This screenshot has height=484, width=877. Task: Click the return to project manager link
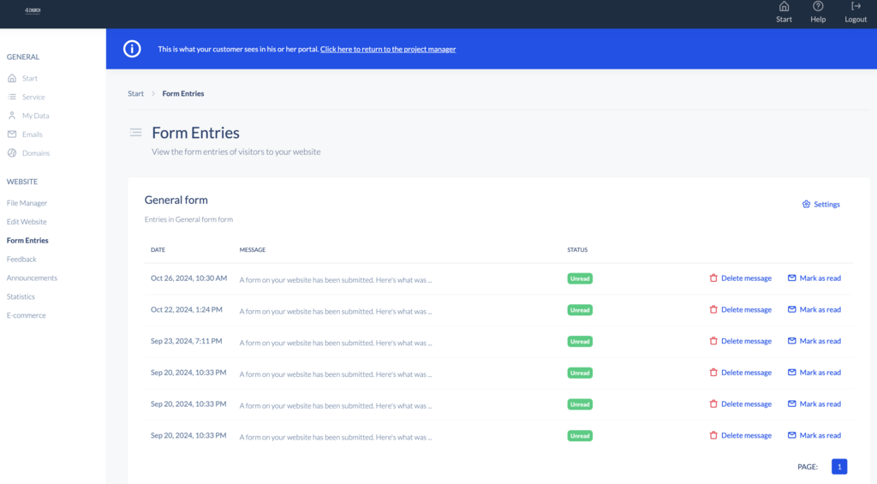(x=388, y=50)
